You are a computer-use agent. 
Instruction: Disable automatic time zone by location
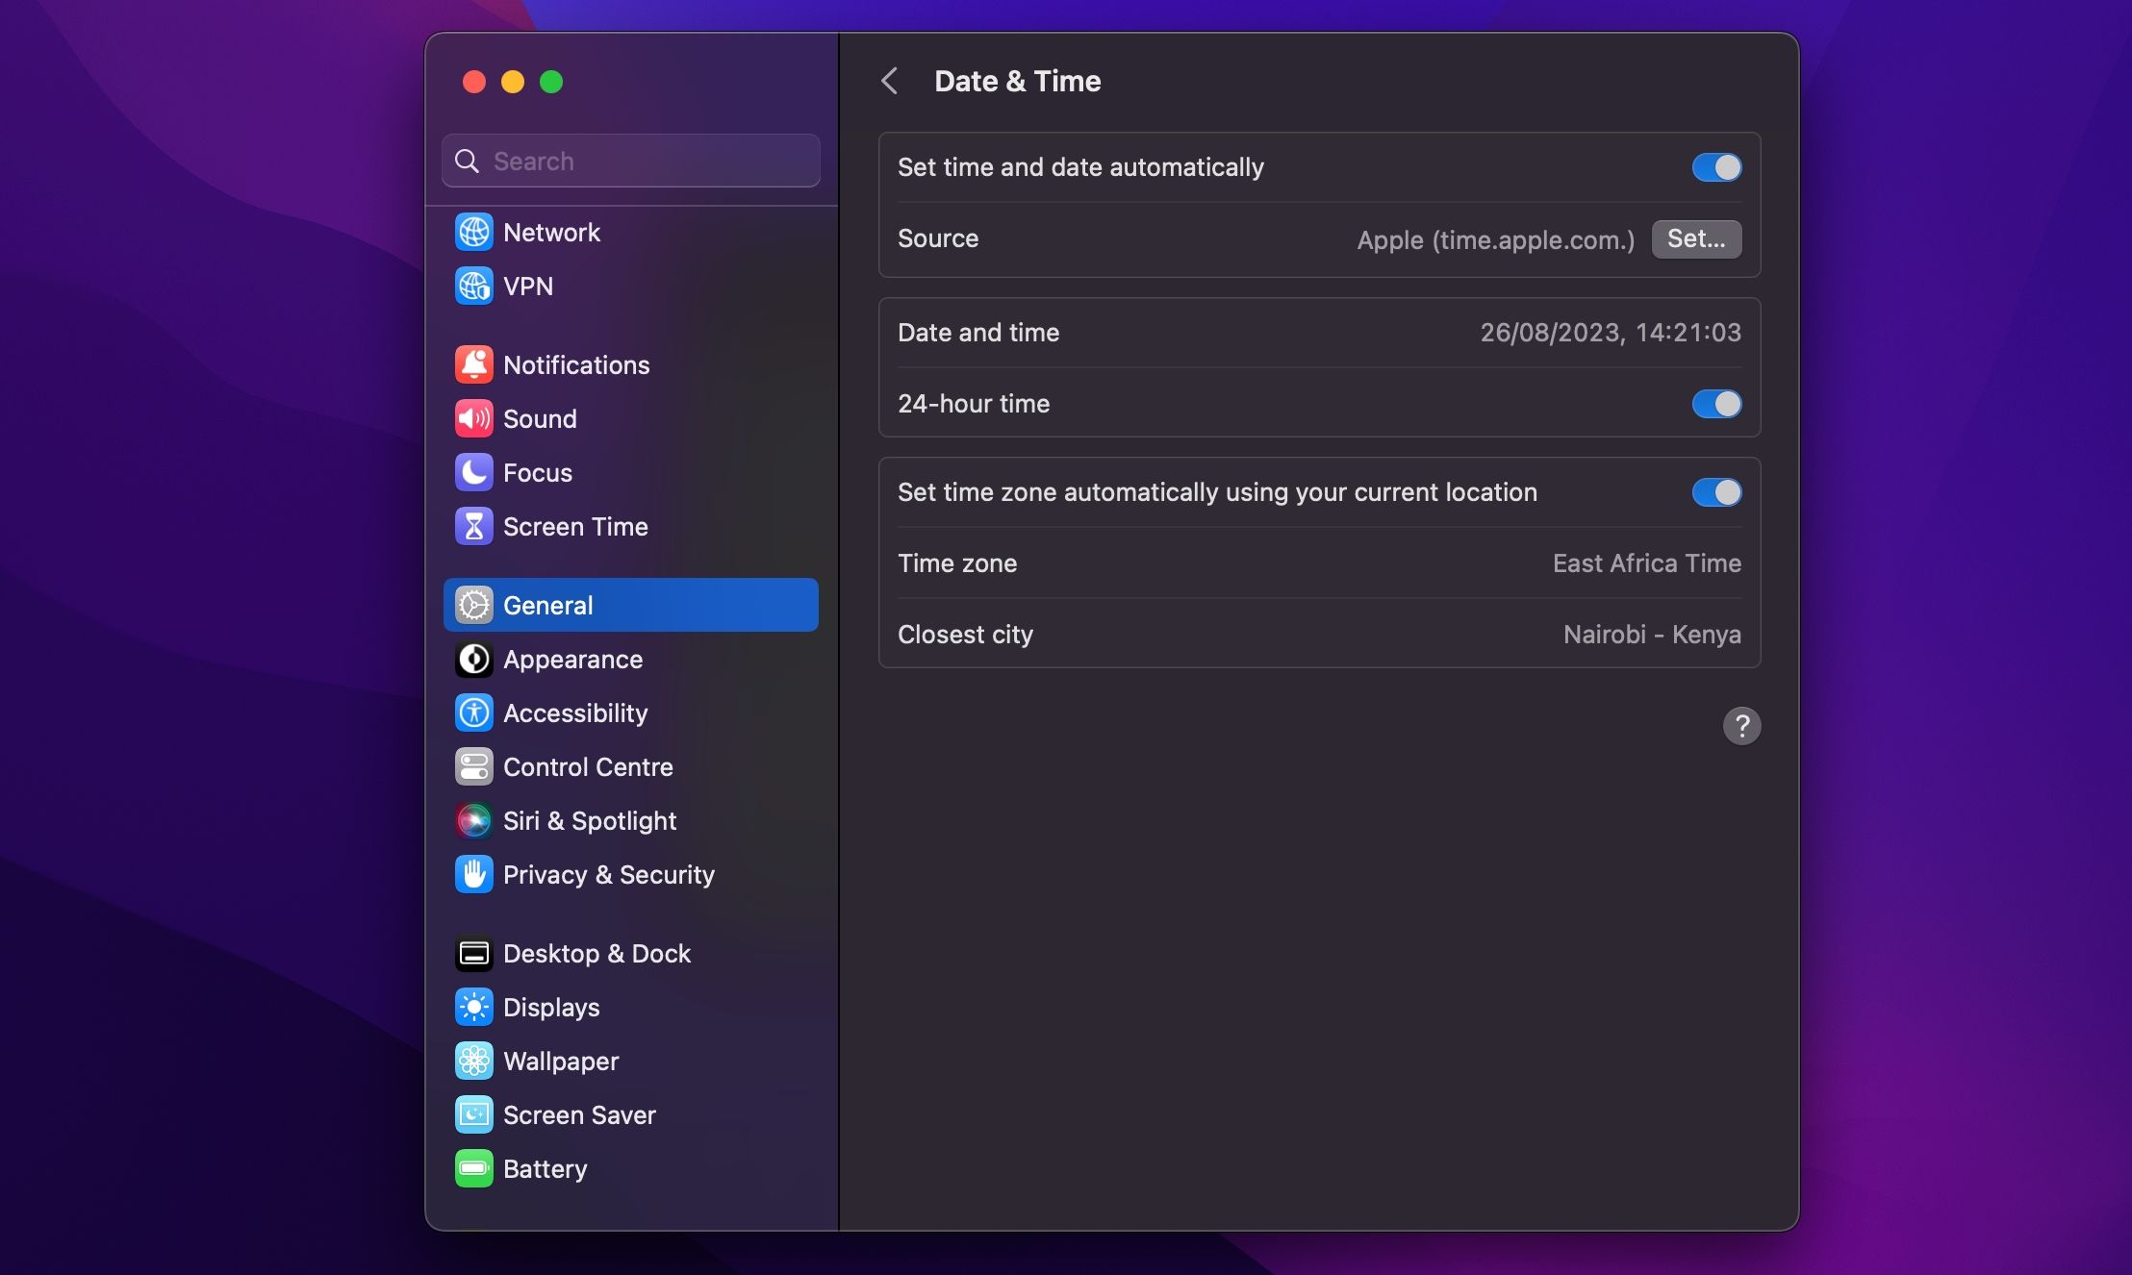[1717, 492]
